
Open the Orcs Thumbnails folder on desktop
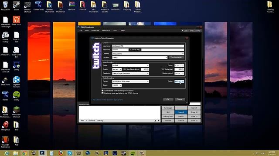pyautogui.click(x=61, y=7)
